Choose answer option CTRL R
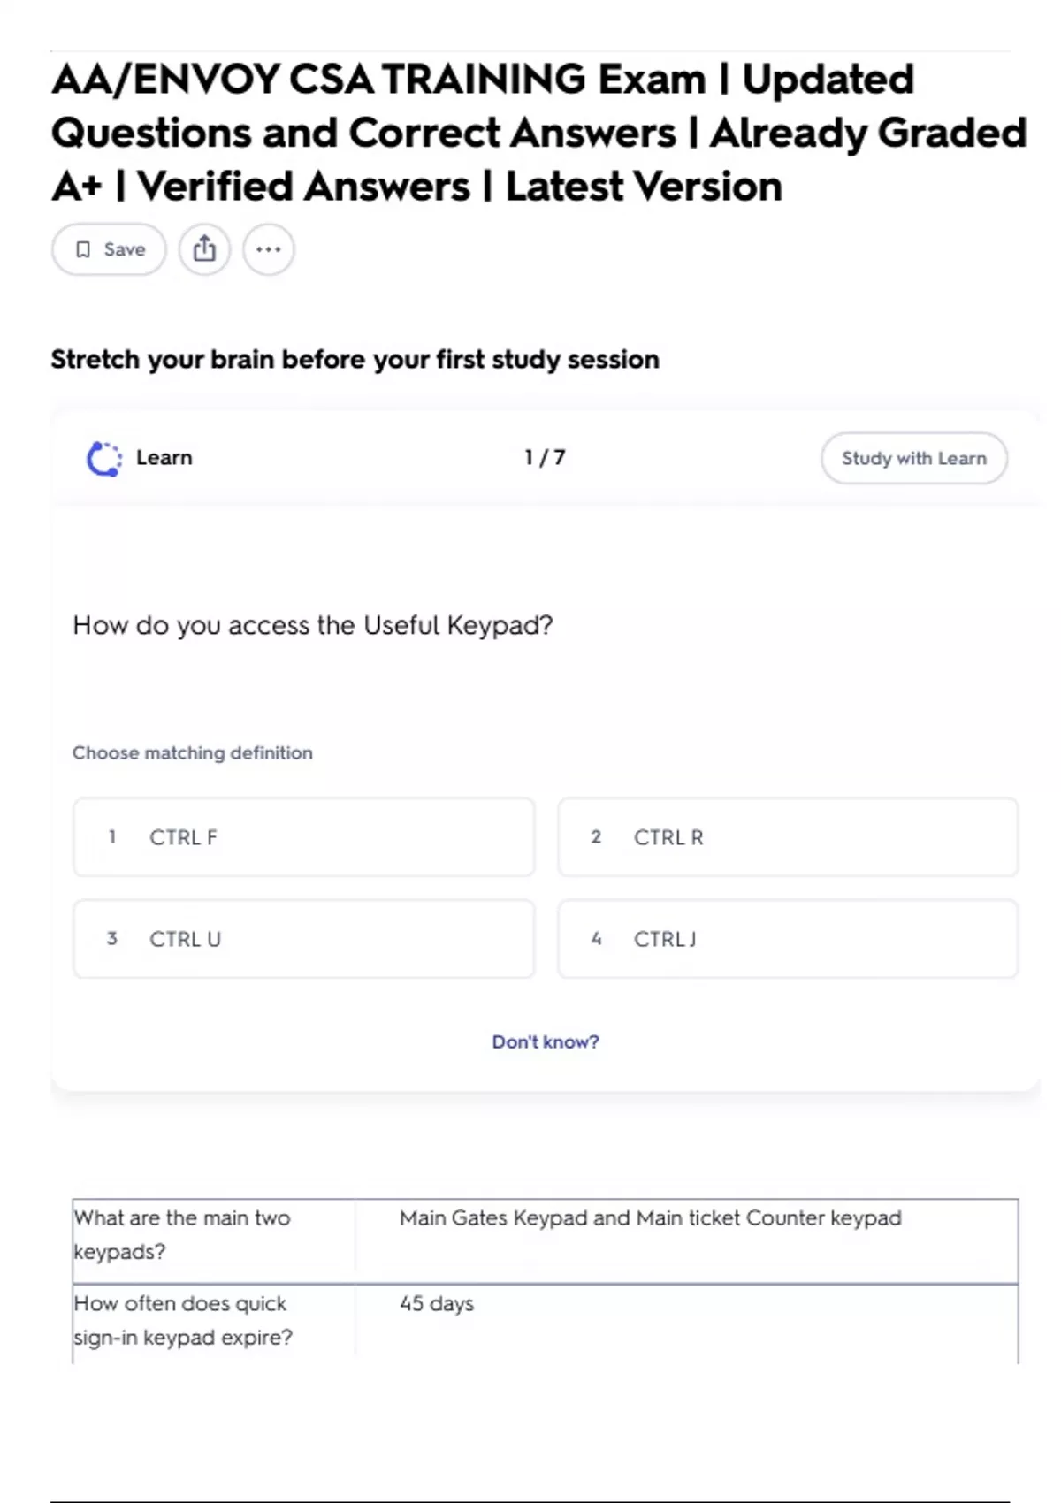Image resolution: width=1061 pixels, height=1503 pixels. [x=787, y=837]
